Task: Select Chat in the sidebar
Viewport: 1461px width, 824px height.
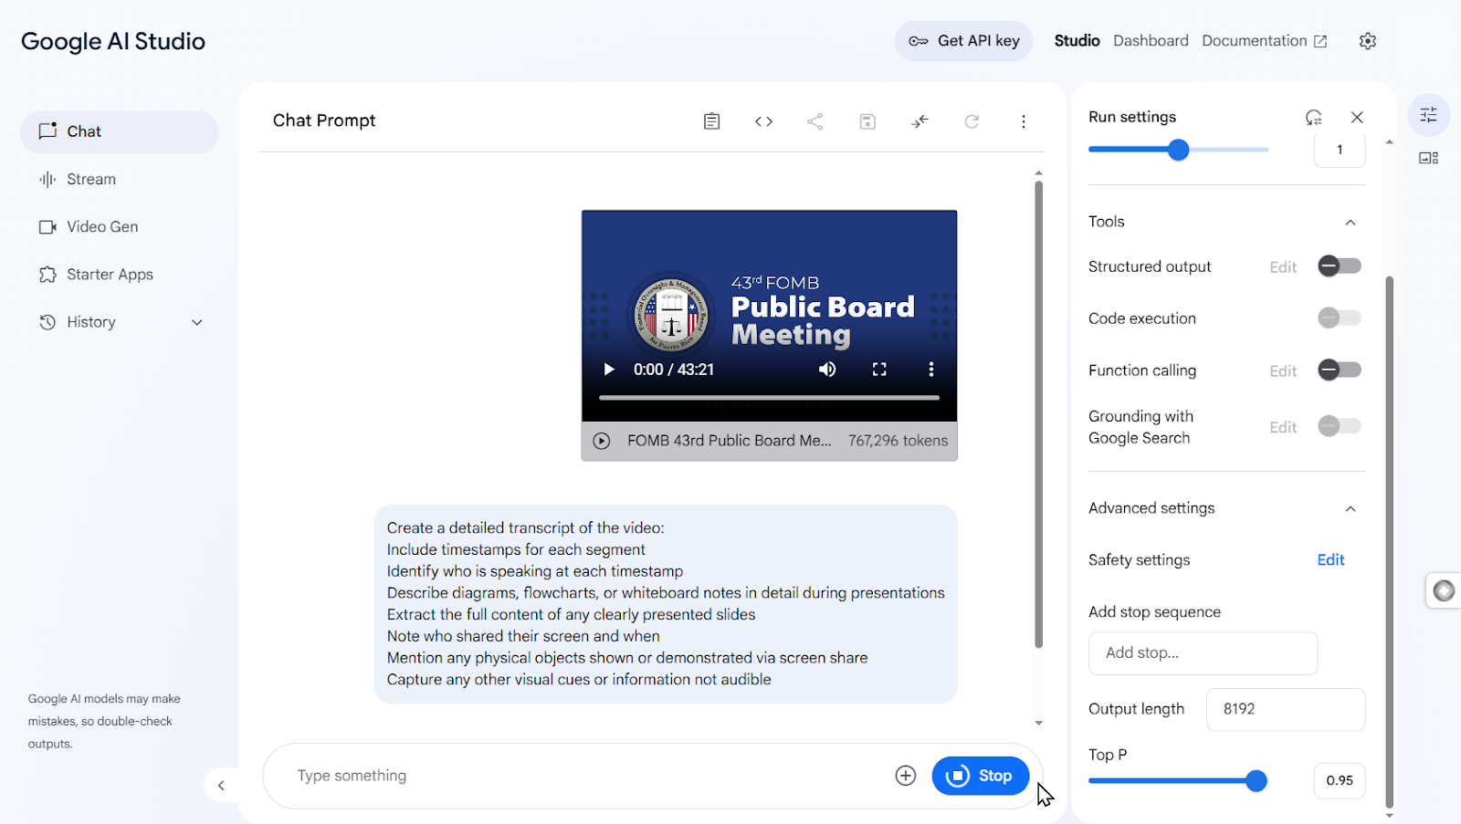Action: [120, 132]
